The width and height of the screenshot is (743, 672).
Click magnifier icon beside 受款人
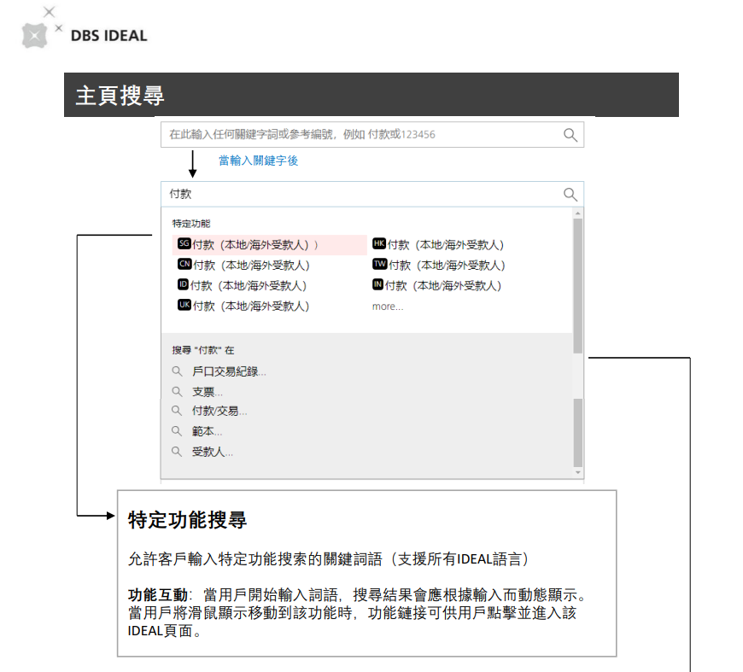pyautogui.click(x=177, y=452)
